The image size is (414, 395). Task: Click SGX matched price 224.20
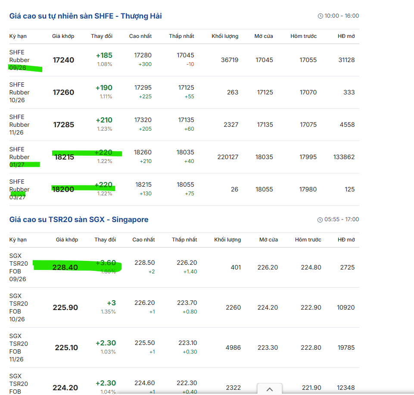click(65, 388)
